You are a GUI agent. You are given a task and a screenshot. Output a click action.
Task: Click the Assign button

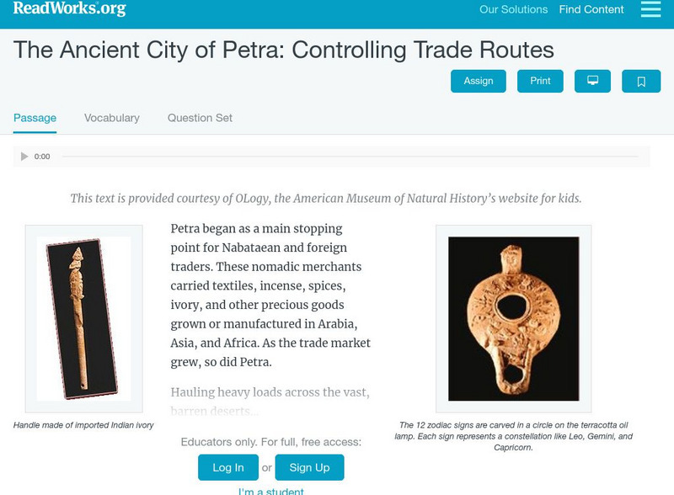click(x=480, y=81)
